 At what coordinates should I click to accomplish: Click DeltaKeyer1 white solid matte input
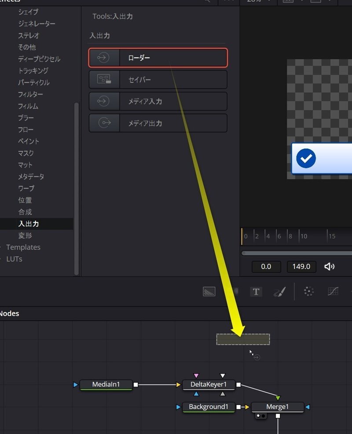coord(223,375)
